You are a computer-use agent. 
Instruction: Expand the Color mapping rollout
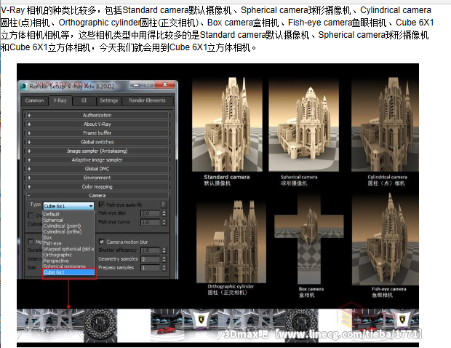pyautogui.click(x=97, y=186)
